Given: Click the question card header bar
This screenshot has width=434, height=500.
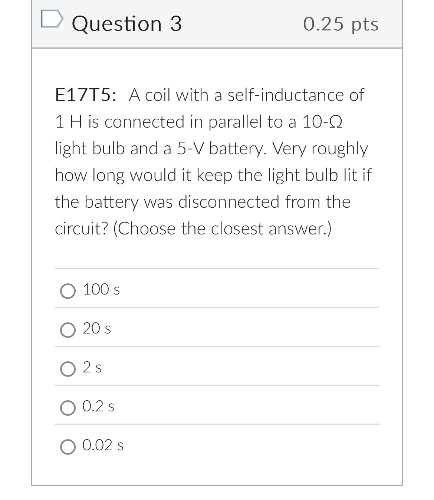Looking at the screenshot, I should pos(217,24).
